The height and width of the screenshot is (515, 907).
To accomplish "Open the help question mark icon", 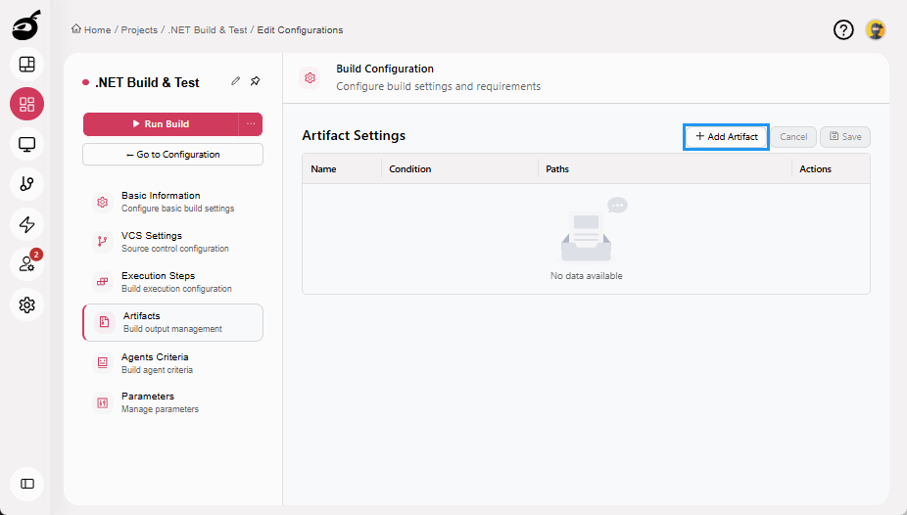I will coord(843,29).
